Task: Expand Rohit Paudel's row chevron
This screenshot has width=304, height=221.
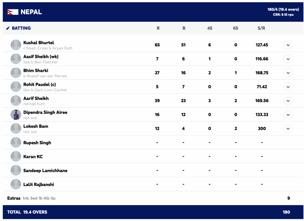Action: (x=288, y=87)
